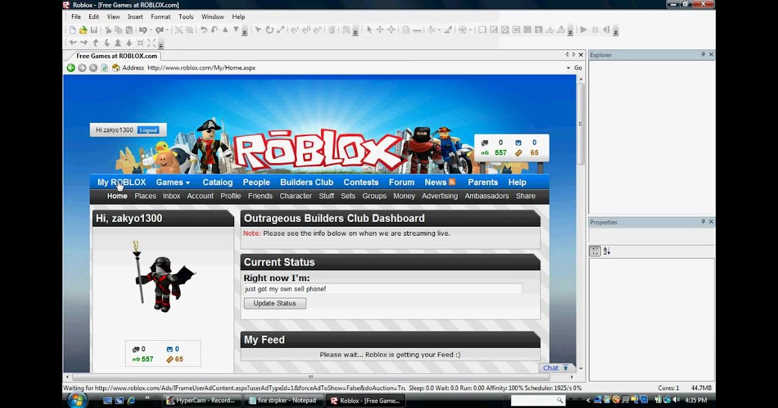Screen dimensions: 778x408
Task: Open the Inbox submenu link
Action: pyautogui.click(x=172, y=196)
